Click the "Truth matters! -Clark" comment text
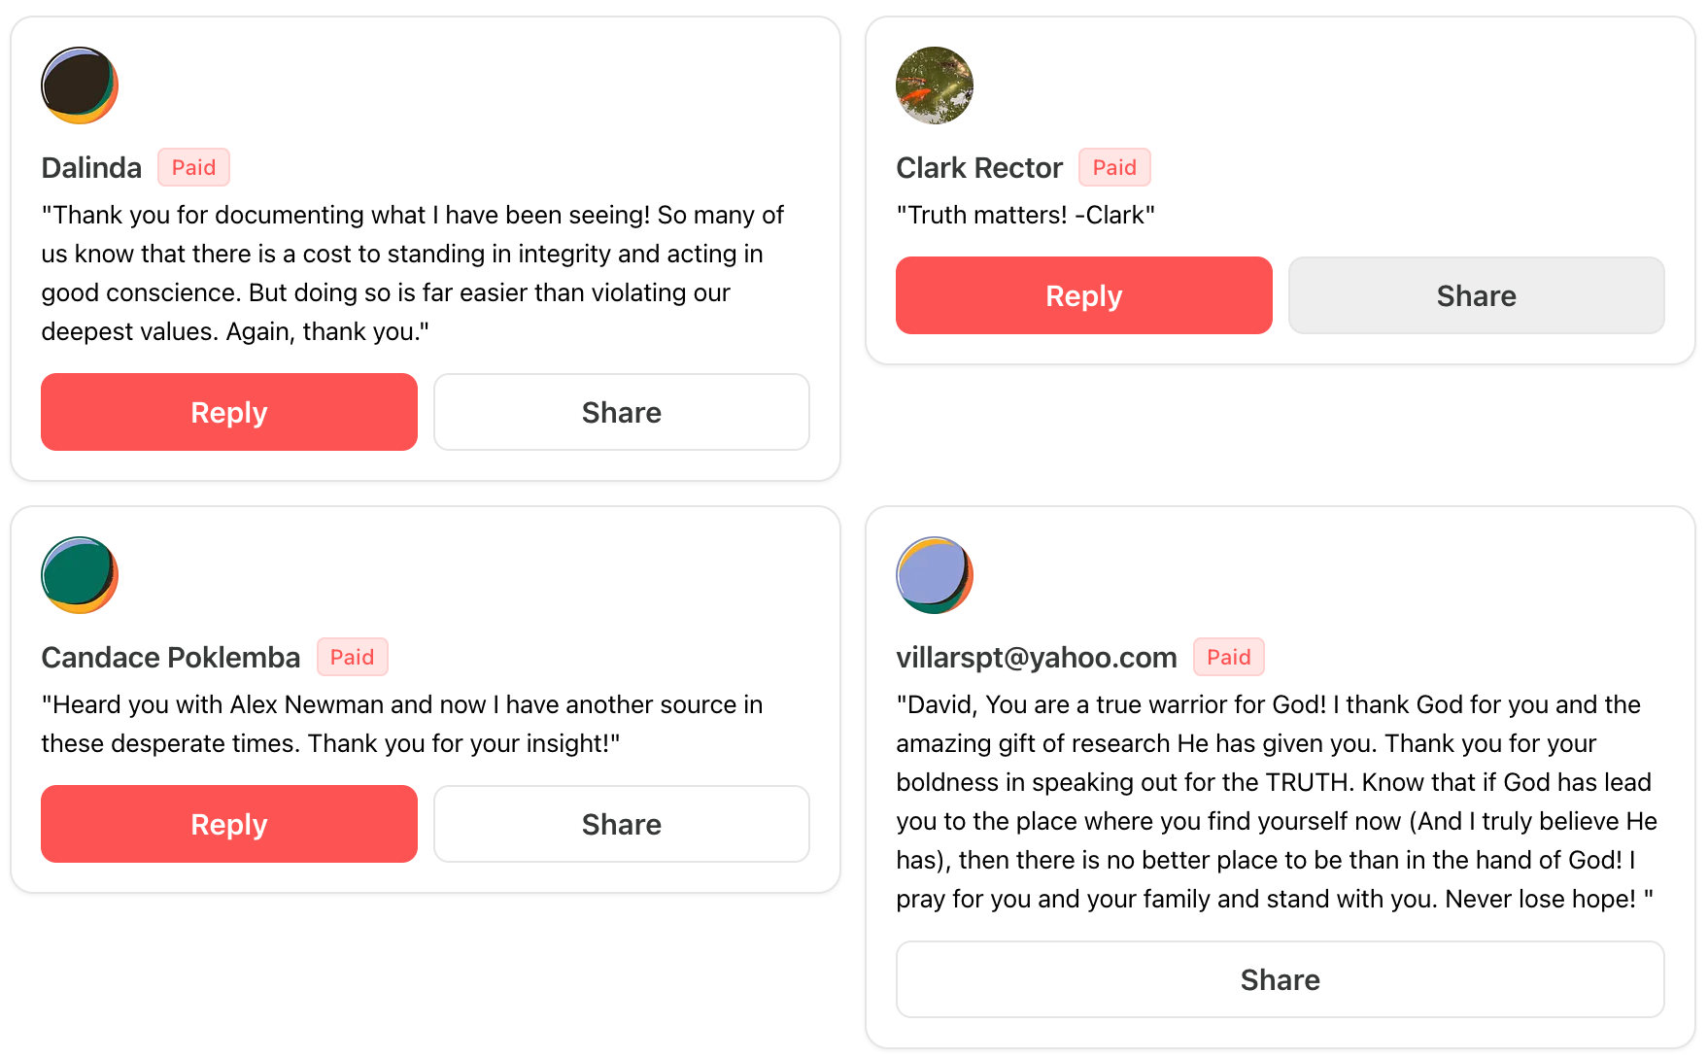The width and height of the screenshot is (1708, 1059). pos(1026,215)
